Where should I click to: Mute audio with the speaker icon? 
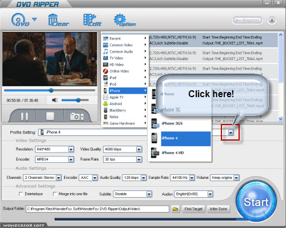tap(55, 100)
